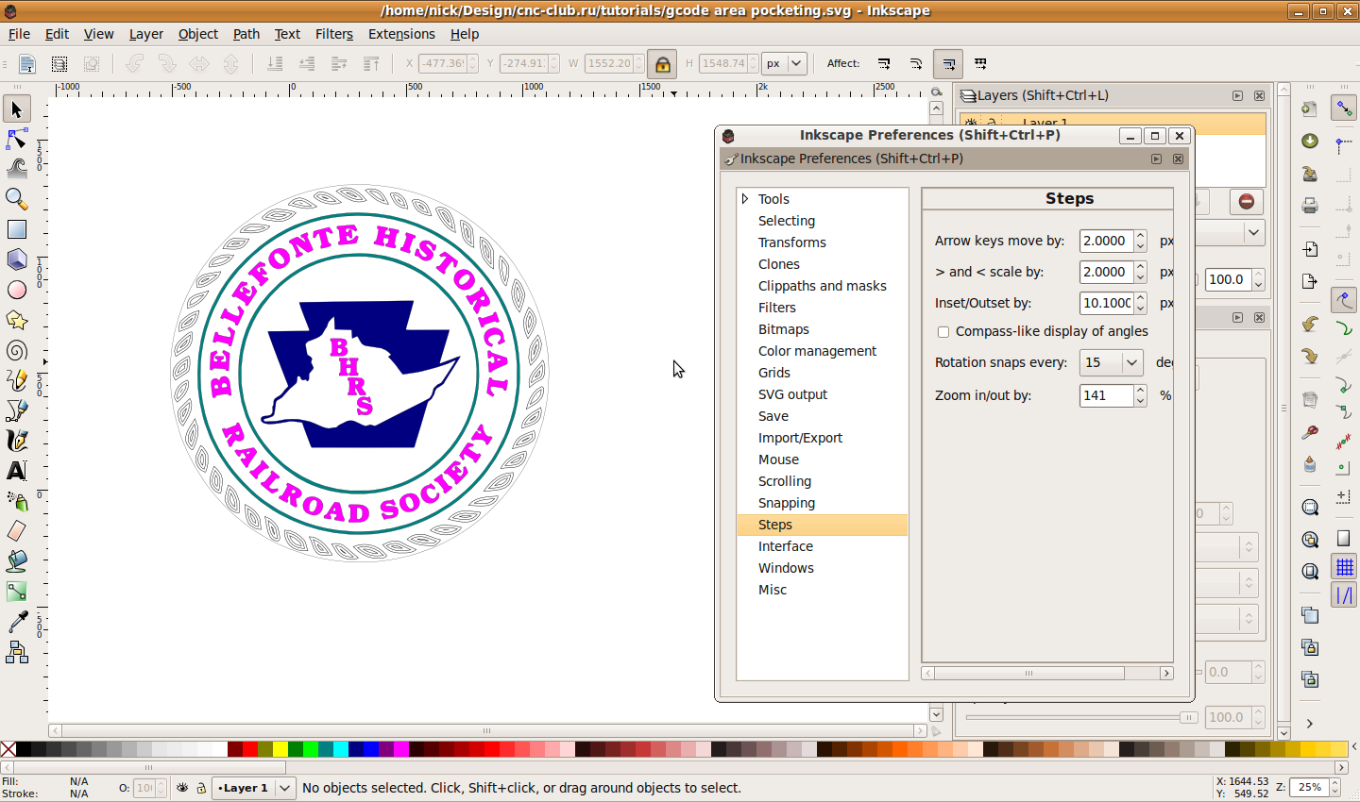The height and width of the screenshot is (802, 1360).
Task: Select the Ellipse tool
Action: 16,290
